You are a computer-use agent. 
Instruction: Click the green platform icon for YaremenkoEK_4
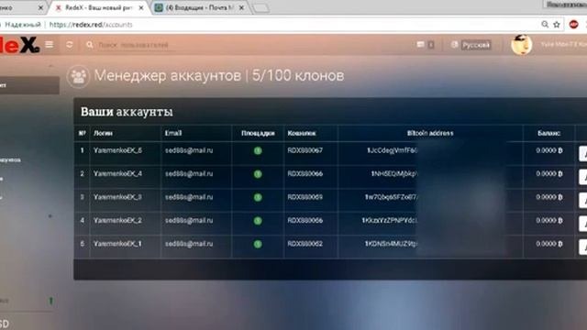(258, 174)
